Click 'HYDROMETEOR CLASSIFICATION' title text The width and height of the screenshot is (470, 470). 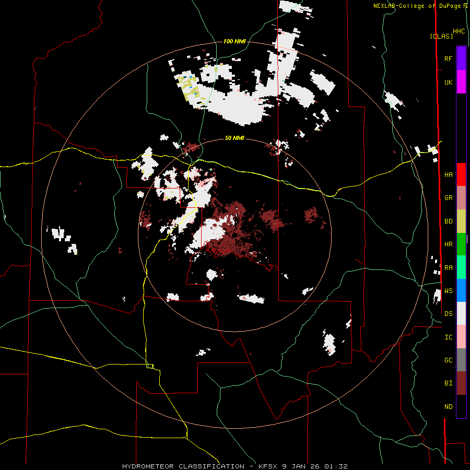click(183, 466)
